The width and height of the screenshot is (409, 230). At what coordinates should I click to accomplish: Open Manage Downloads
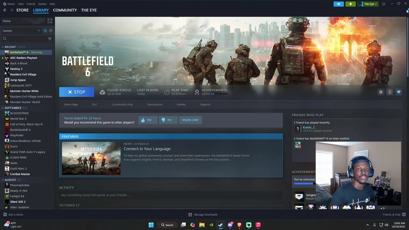pos(203,215)
